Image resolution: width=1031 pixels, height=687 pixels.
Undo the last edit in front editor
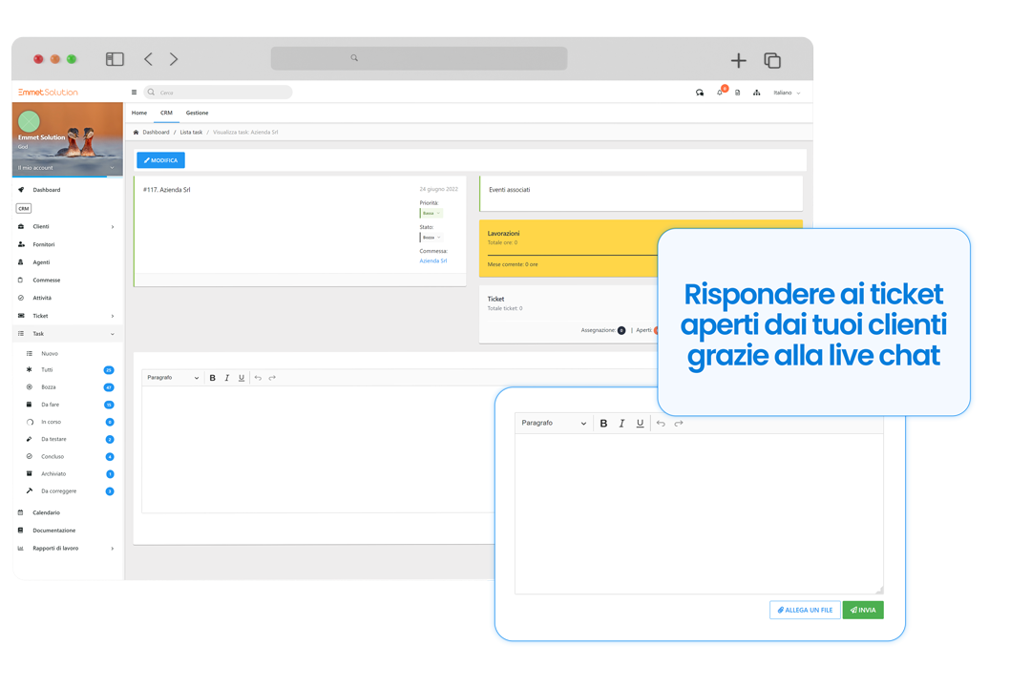click(661, 424)
